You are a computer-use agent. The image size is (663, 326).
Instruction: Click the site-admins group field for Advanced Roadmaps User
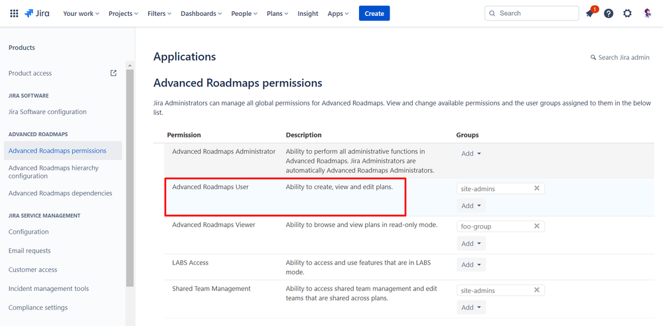click(x=500, y=189)
